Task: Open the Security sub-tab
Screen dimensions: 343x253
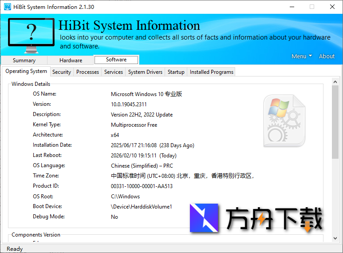Action: coord(62,72)
